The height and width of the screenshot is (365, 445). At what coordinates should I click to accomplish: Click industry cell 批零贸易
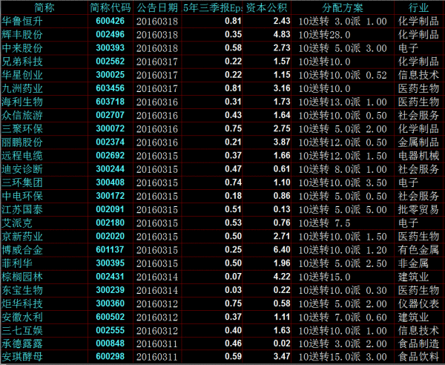point(418,209)
